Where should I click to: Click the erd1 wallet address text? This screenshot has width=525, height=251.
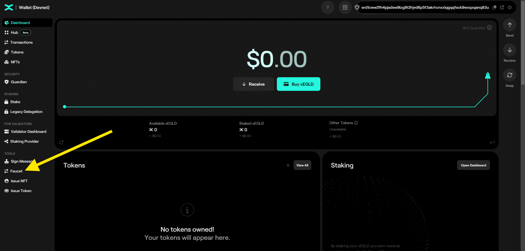[x=425, y=7]
